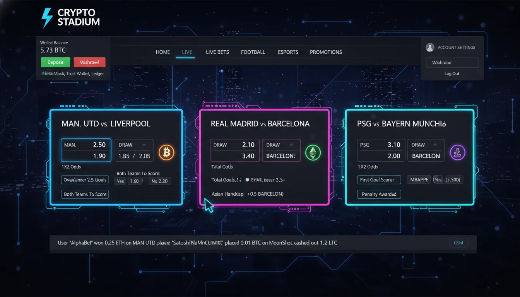Toggle No 2.20 for Both Teams To Score
Image resolution: width=520 pixels, height=297 pixels.
tap(160, 181)
